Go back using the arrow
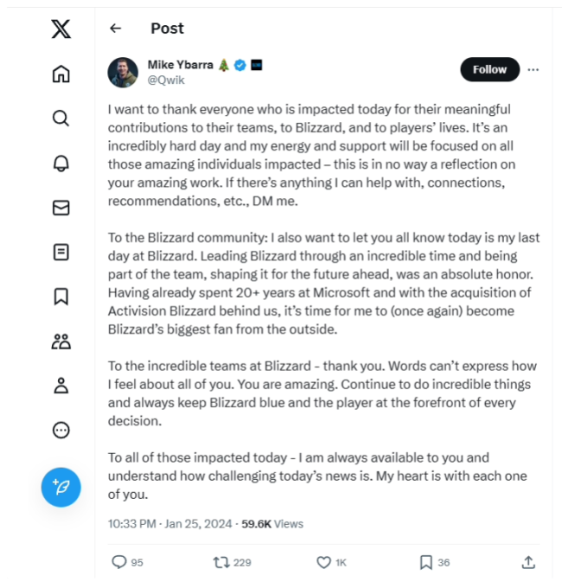Image resolution: width=562 pixels, height=582 pixels. coord(116,29)
